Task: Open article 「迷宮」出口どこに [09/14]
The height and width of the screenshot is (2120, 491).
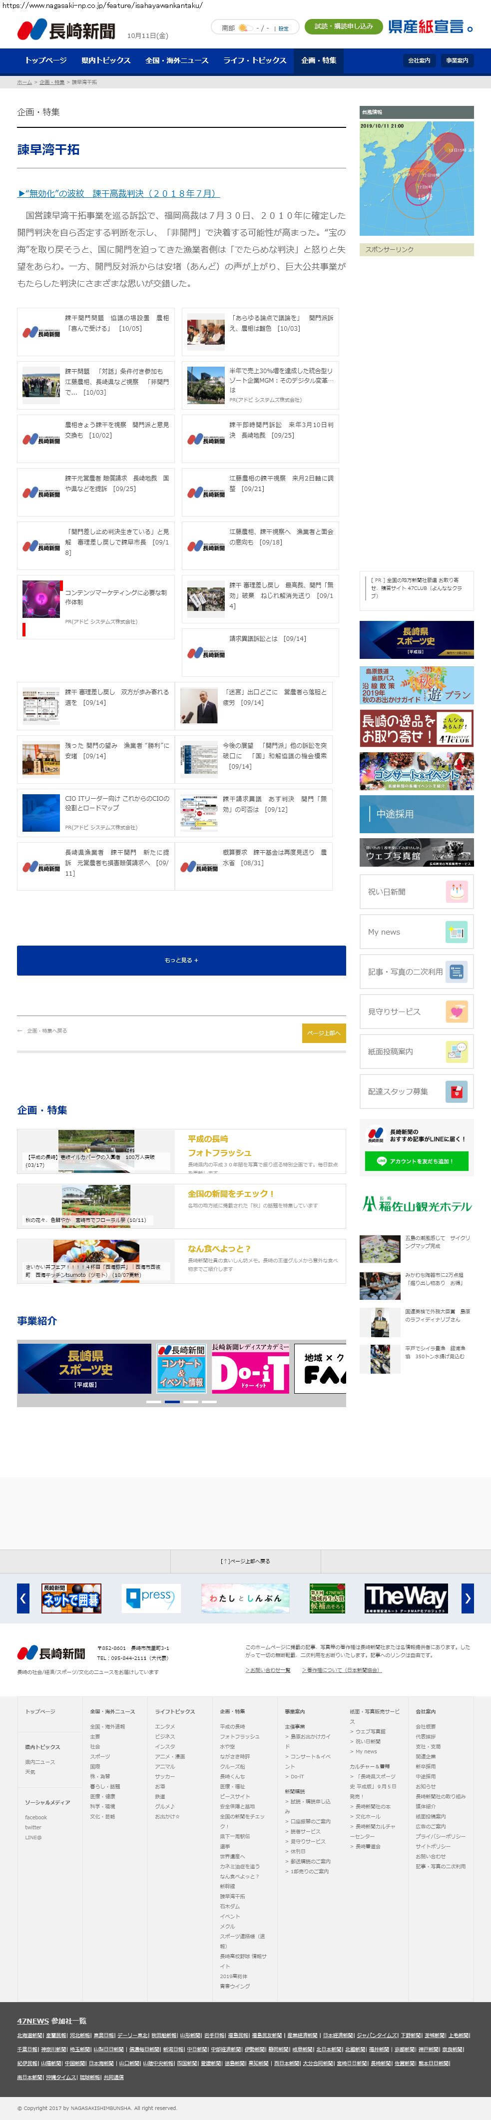Action: [x=253, y=706]
